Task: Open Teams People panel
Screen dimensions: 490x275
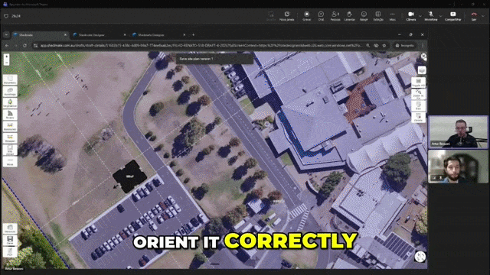Action: tap(335, 16)
